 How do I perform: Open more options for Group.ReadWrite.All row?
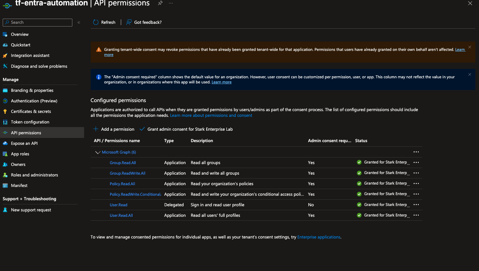(416, 173)
